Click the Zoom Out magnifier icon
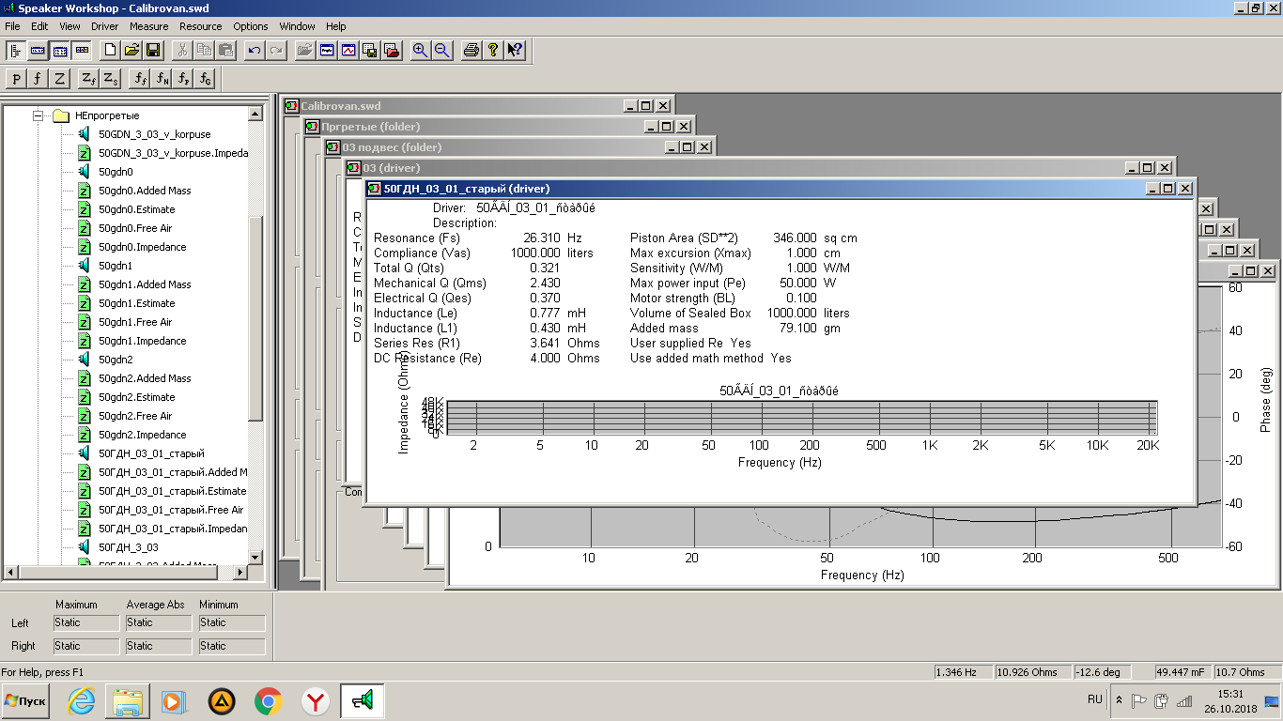Image resolution: width=1283 pixels, height=721 pixels. point(441,51)
